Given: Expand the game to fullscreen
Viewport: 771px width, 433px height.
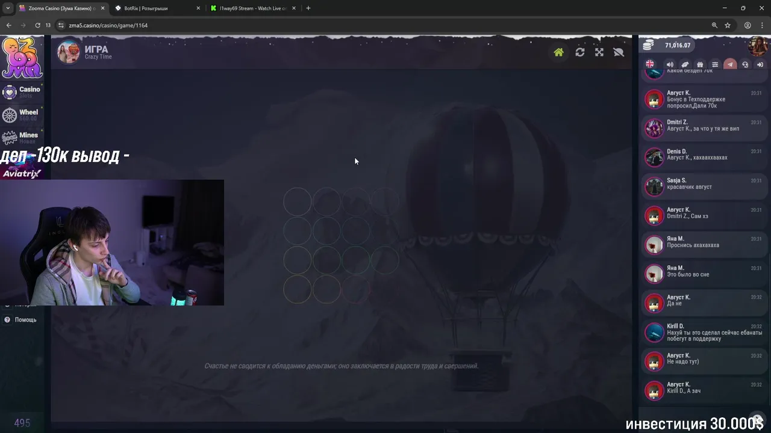Looking at the screenshot, I should tap(599, 52).
